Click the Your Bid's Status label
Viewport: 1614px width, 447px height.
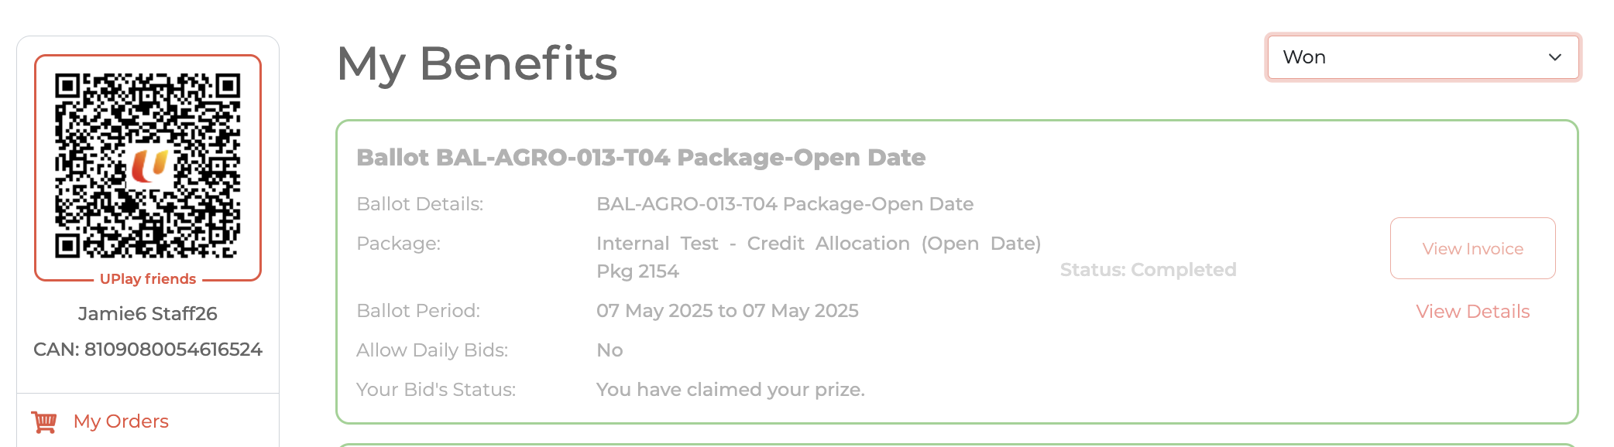click(x=436, y=390)
